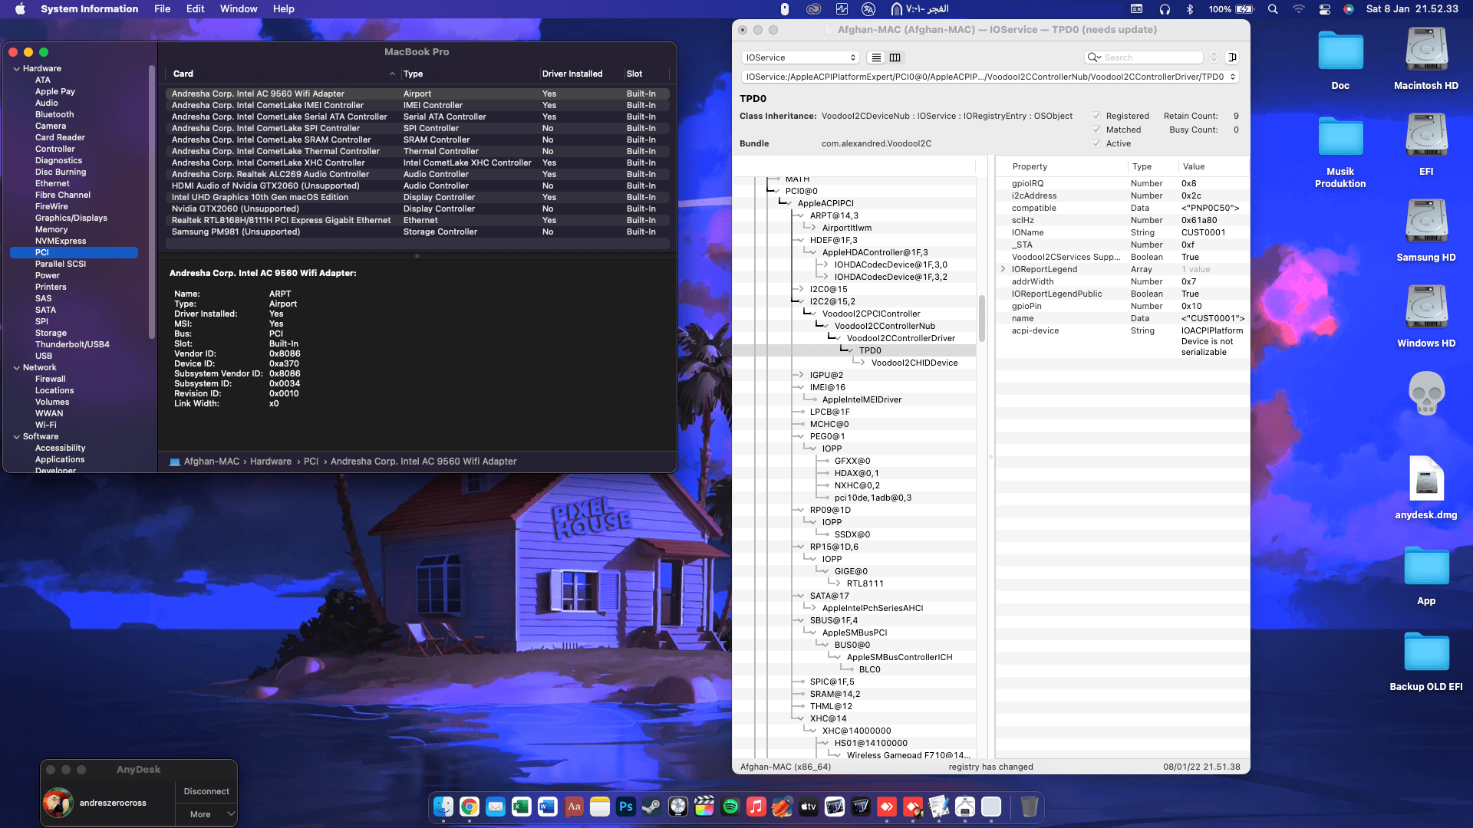Open Control Center in menu bar

(1325, 9)
